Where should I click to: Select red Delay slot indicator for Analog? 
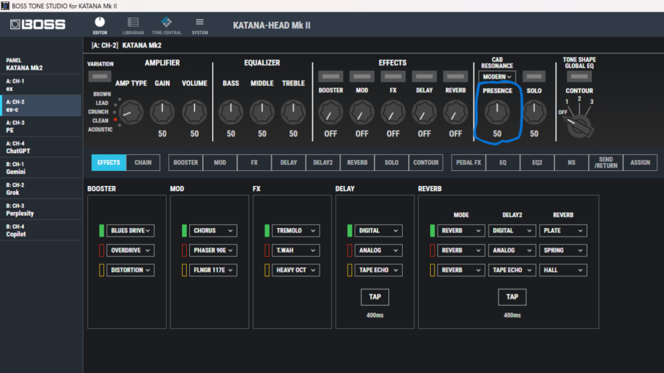[x=350, y=251]
